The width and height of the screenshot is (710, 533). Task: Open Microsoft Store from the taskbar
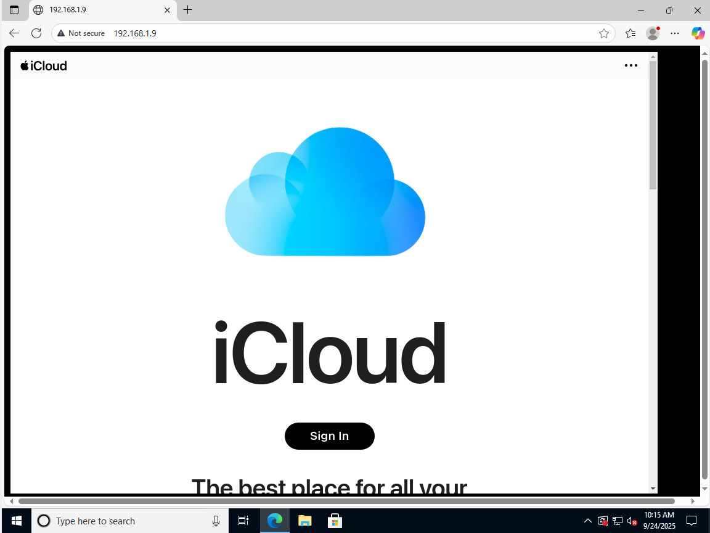click(335, 521)
